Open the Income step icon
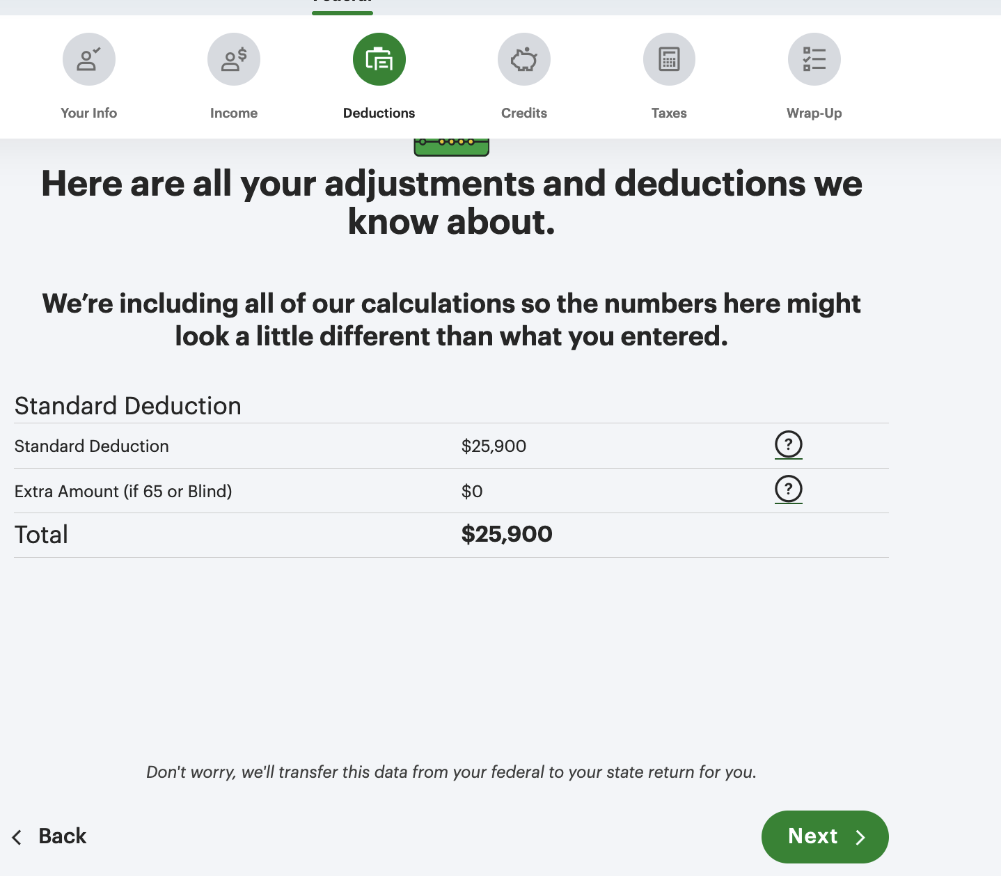 [234, 59]
